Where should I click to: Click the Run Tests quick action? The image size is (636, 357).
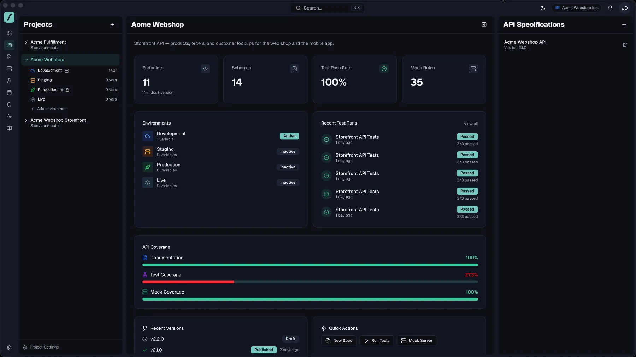[x=377, y=341]
